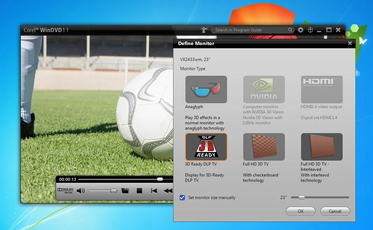This screenshot has width=373, height=230.
Task: Choose Full HD 3D TV checkerboard option
Action: click(264, 147)
